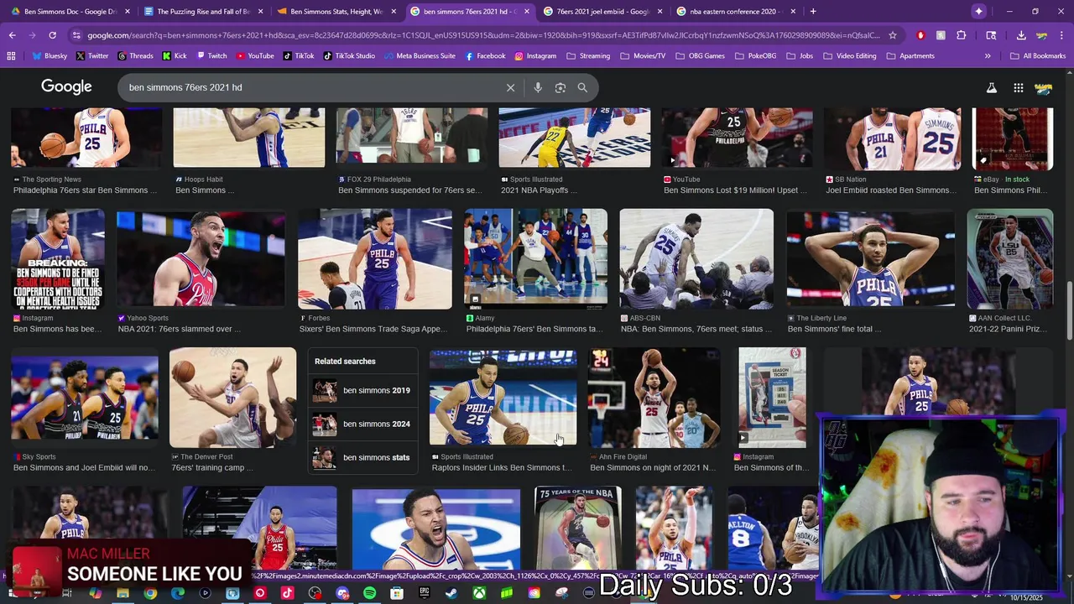The image size is (1074, 604).
Task: Open Google Search Labs flask icon
Action: point(991,87)
